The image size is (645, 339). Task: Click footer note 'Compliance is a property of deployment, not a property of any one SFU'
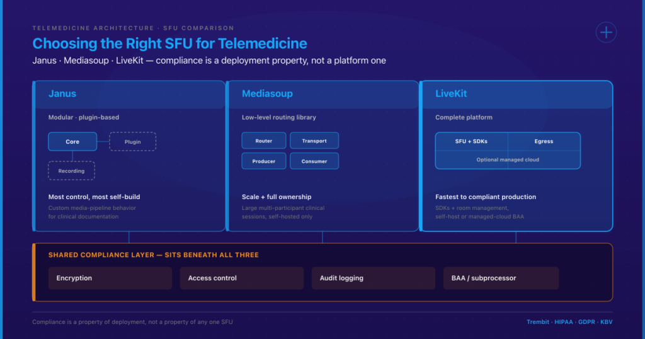(x=132, y=322)
